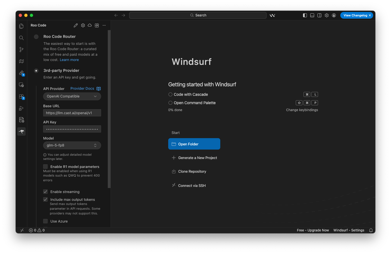
Task: Click the errors and warnings status entry
Action: point(37,230)
